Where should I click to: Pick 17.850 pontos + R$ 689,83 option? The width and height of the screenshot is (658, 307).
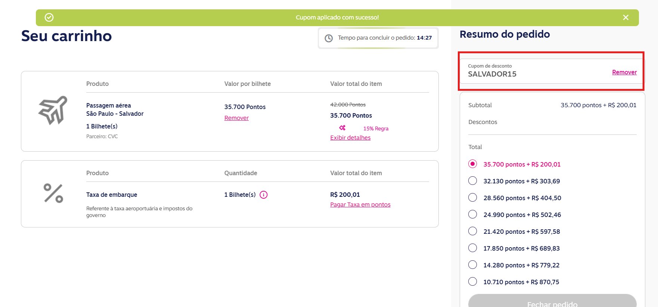[x=473, y=248]
